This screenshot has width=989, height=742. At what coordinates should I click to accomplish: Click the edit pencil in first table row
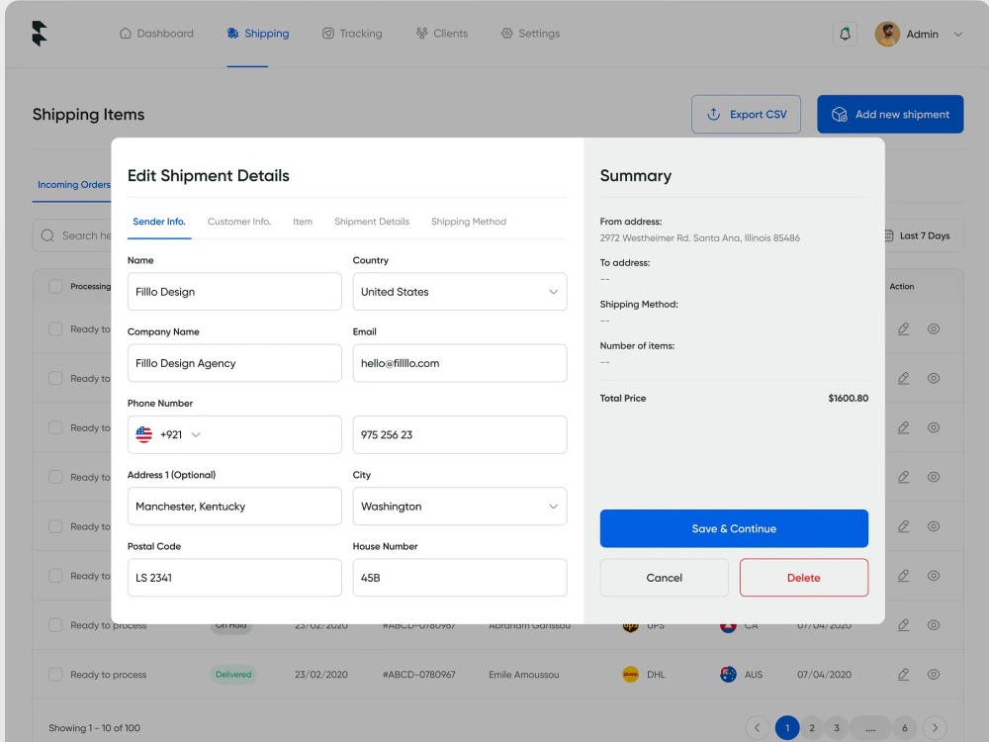coord(903,328)
